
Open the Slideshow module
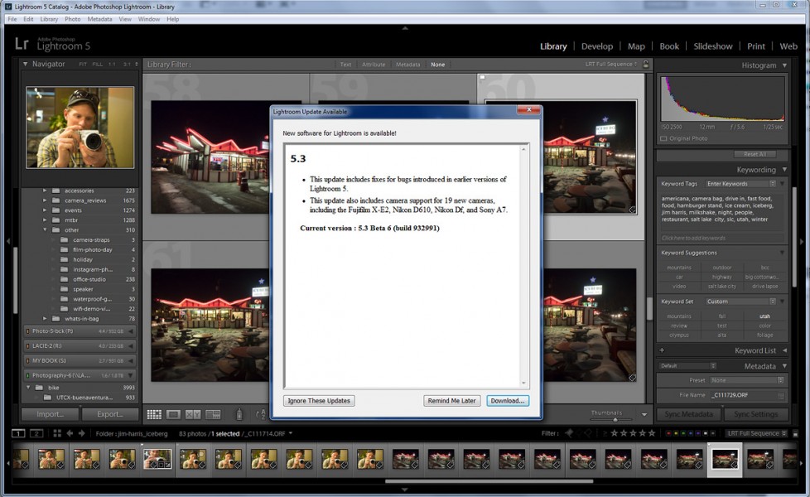tap(713, 46)
